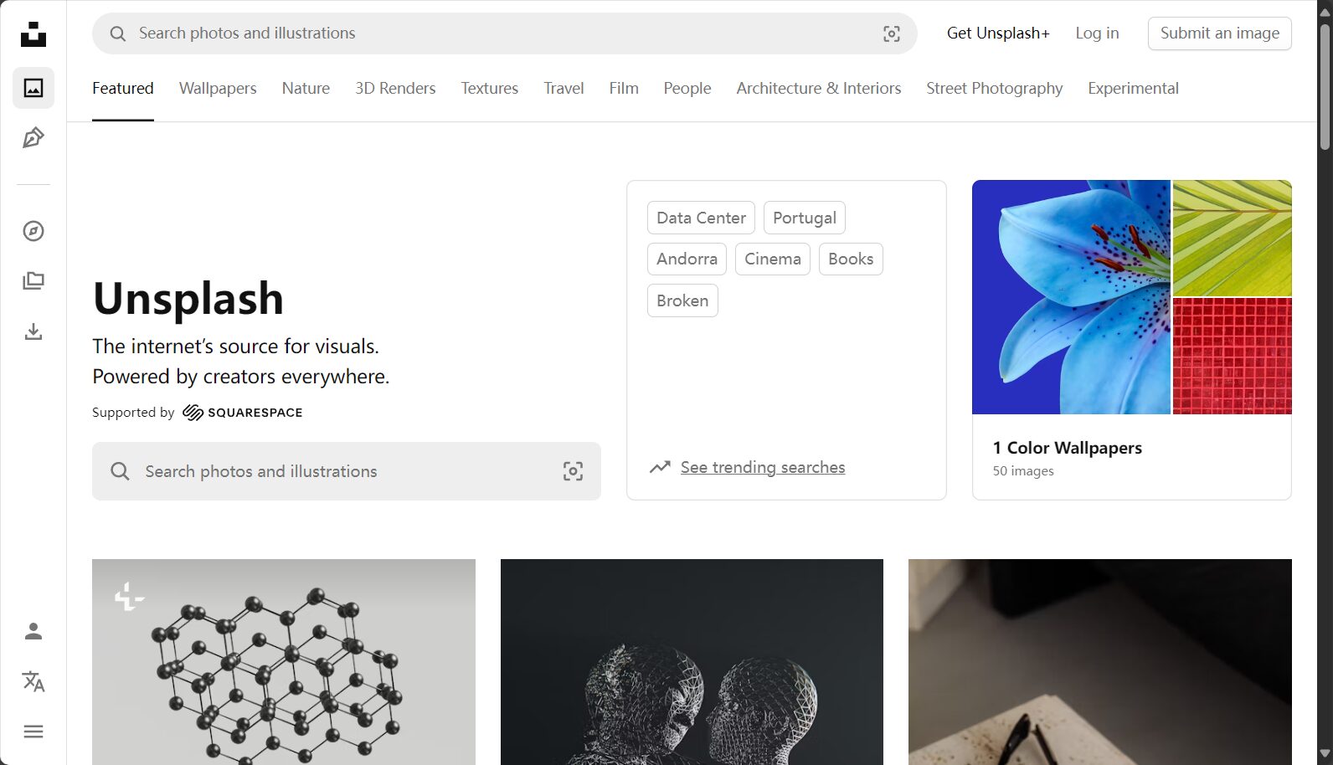Select the Broken search tag
The image size is (1333, 765).
682,300
